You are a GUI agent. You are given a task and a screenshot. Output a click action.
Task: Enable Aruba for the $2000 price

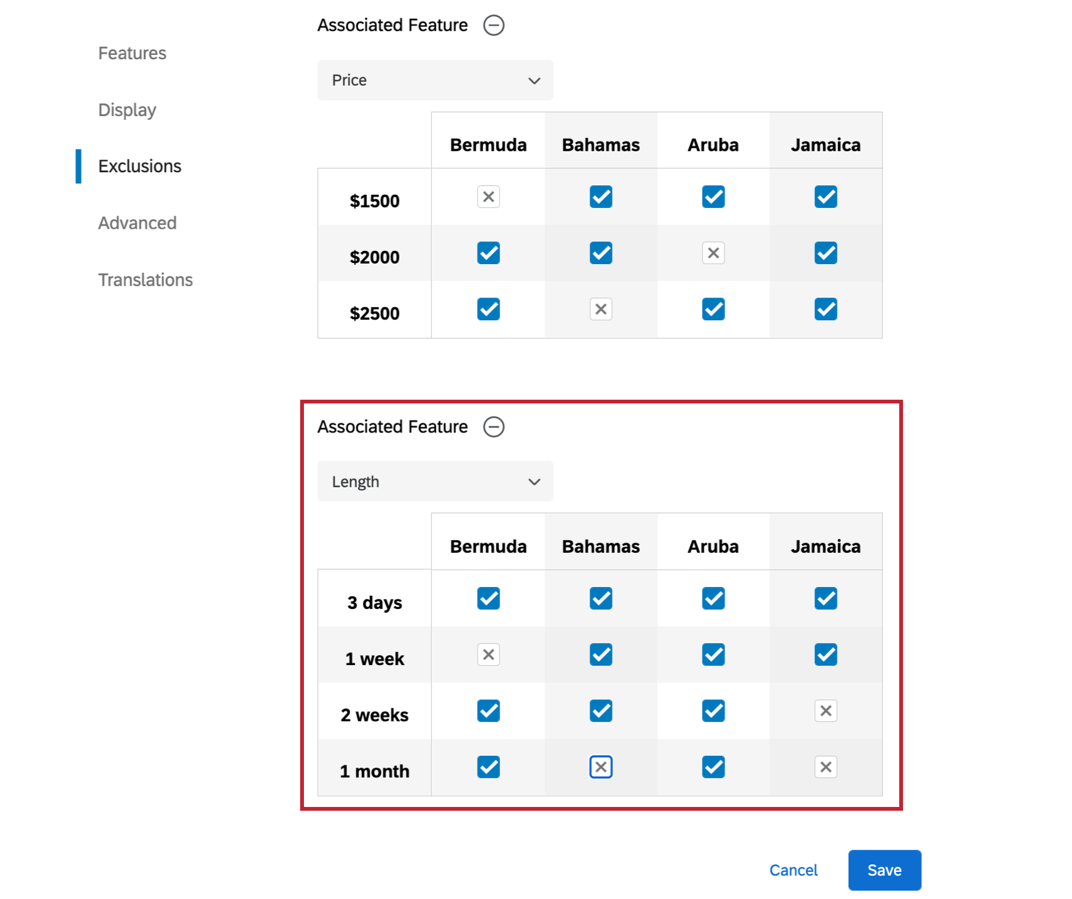coord(713,253)
